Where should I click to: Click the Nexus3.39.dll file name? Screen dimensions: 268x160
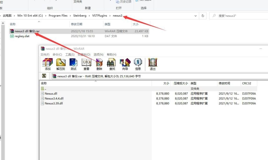(x=54, y=103)
